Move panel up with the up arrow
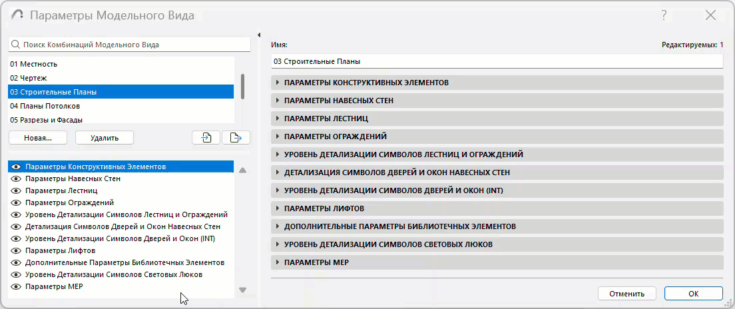This screenshot has width=735, height=309. click(242, 170)
